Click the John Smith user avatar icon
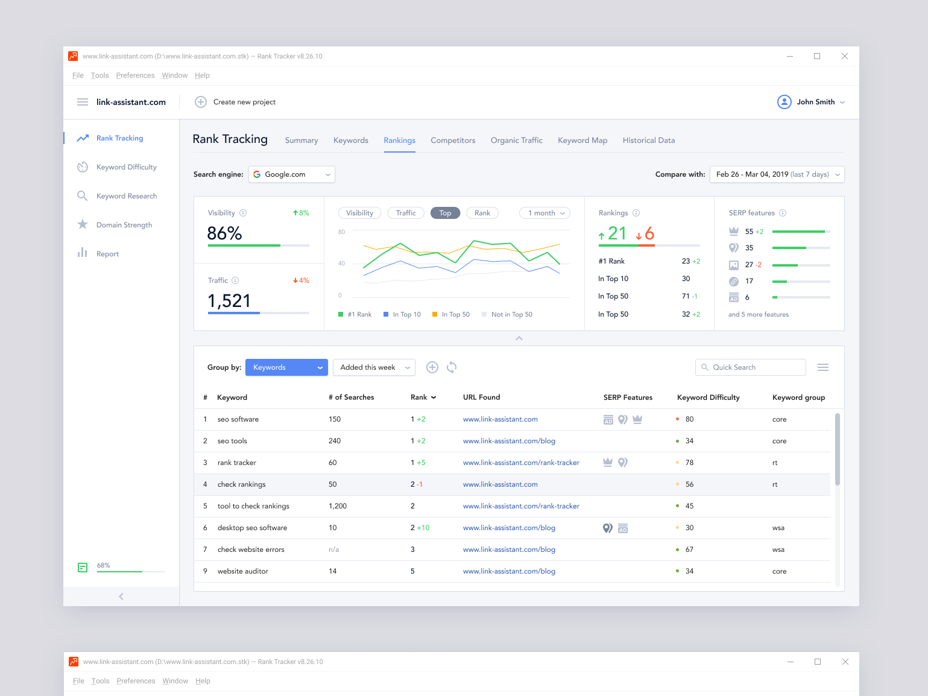Screen dimensions: 928x696 pyautogui.click(x=784, y=102)
